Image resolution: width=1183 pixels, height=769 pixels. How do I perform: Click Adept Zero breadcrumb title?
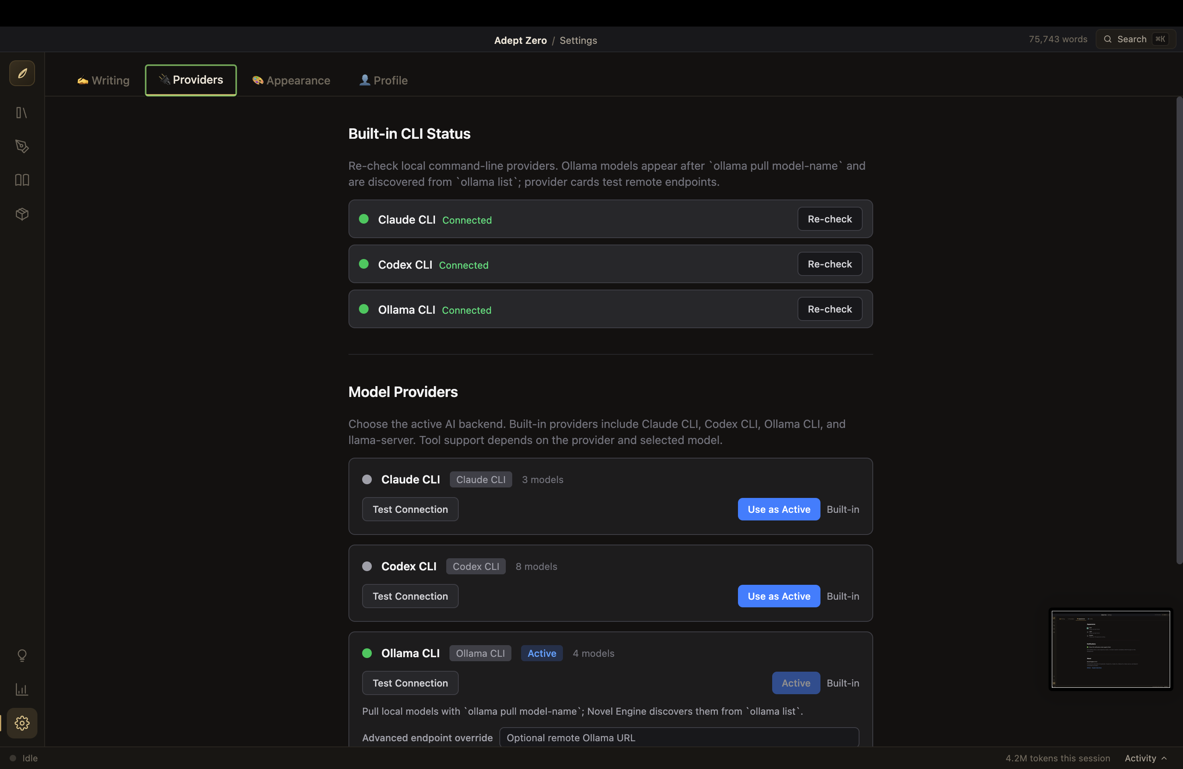520,40
